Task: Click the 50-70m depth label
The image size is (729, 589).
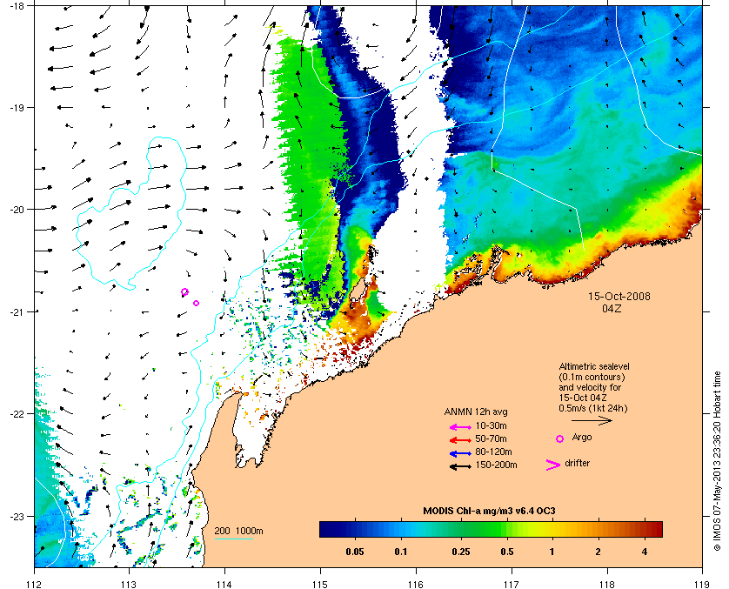Action: click(491, 438)
